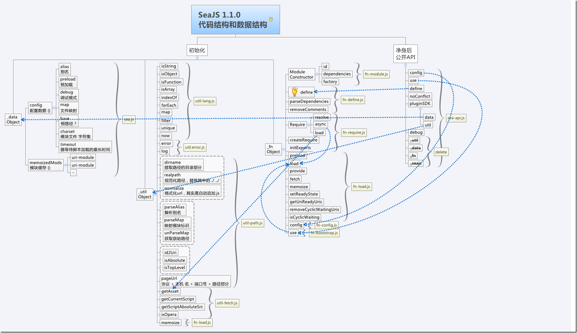Select the createRequire node
This screenshot has height=333, width=577.
pos(304,140)
